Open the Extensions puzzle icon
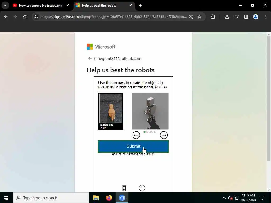 [x=213, y=17]
